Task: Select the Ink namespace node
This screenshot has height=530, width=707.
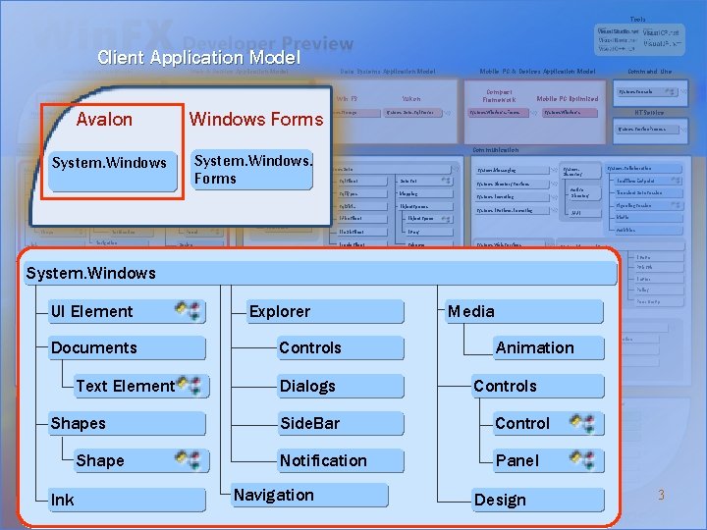Action: [127, 500]
